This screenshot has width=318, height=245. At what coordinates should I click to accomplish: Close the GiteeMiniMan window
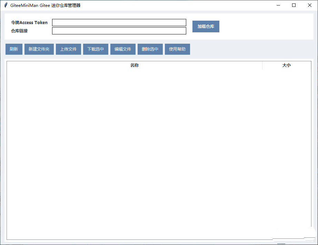click(x=310, y=5)
